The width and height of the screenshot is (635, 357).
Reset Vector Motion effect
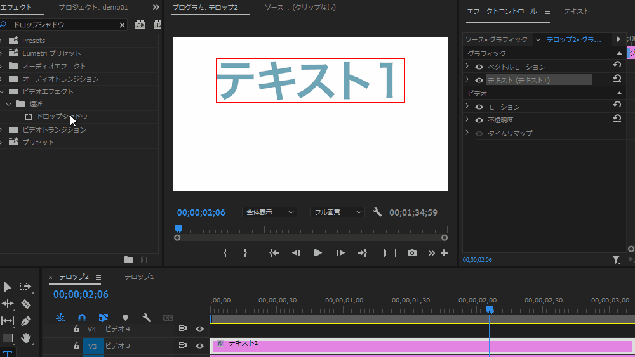click(x=617, y=65)
